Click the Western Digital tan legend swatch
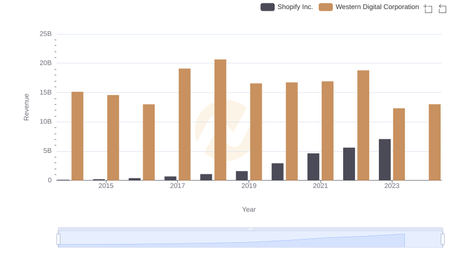 tap(326, 7)
